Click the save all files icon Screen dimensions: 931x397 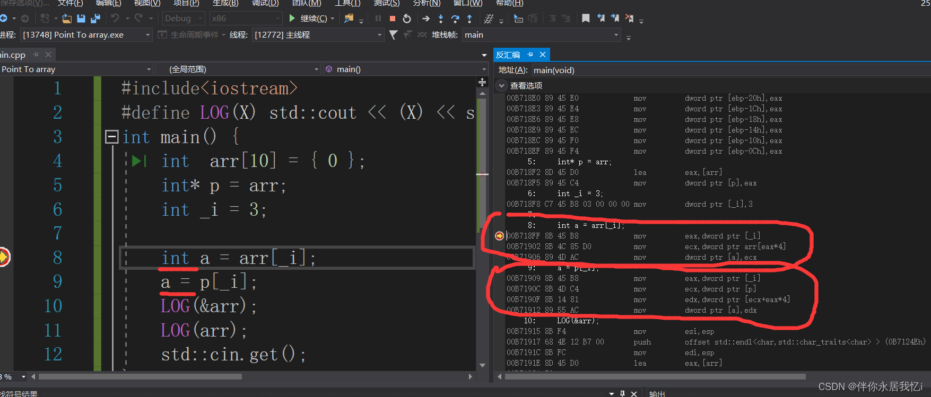(95, 19)
